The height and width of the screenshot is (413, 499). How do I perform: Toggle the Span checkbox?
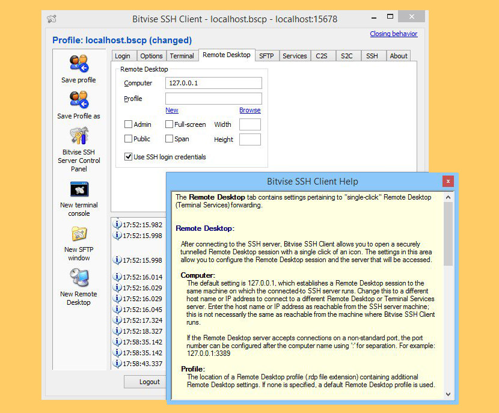[169, 139]
